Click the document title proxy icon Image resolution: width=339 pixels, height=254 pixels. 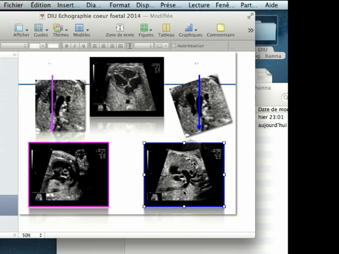pyautogui.click(x=42, y=16)
